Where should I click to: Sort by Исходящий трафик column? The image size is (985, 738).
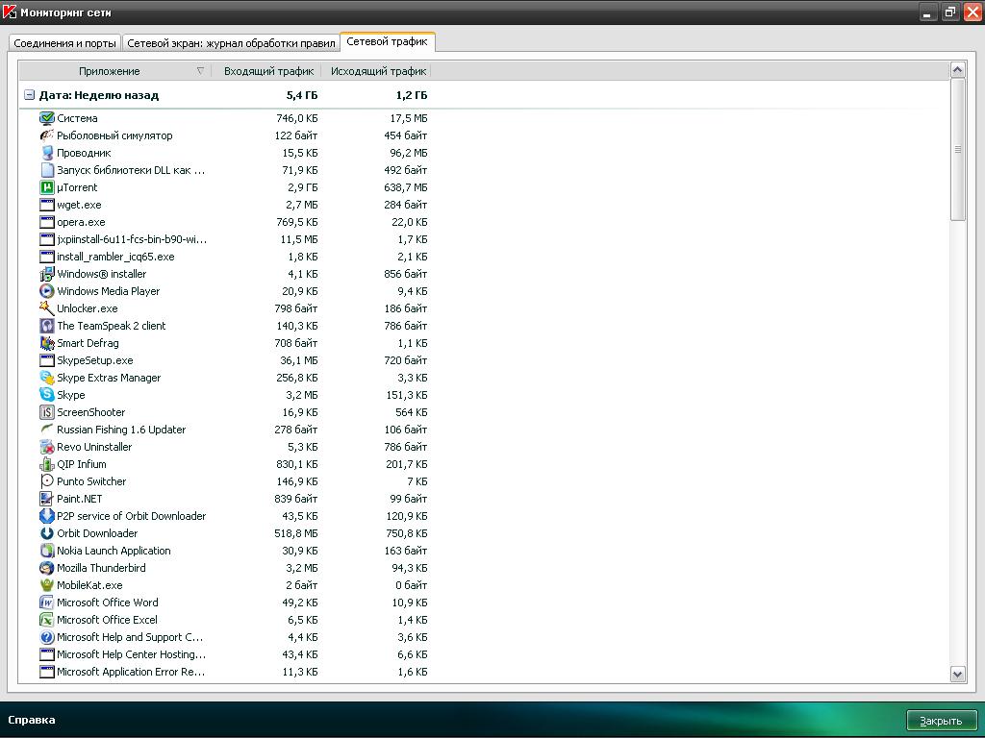click(x=376, y=71)
